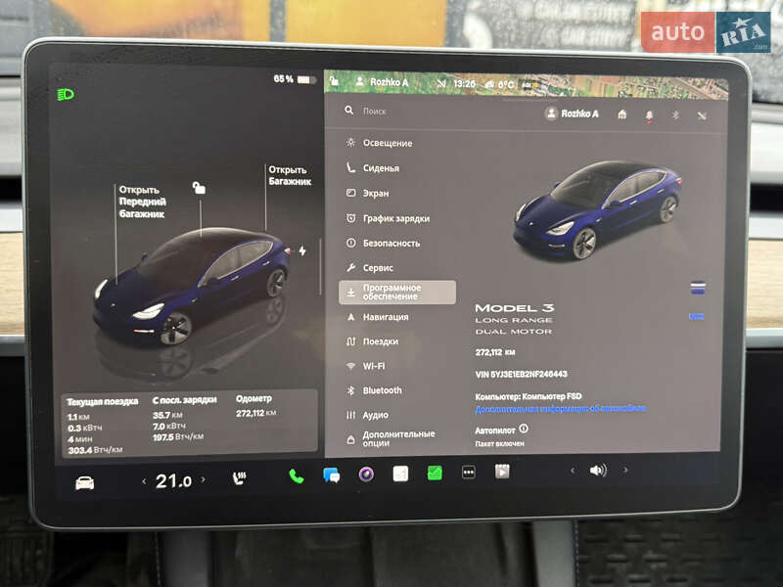Tap the notifications bell beside Rozhko A
The image size is (783, 587).
[649, 114]
